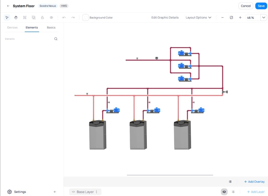Select the pump above the middle boiler
This screenshot has width=268, height=196.
153,110
